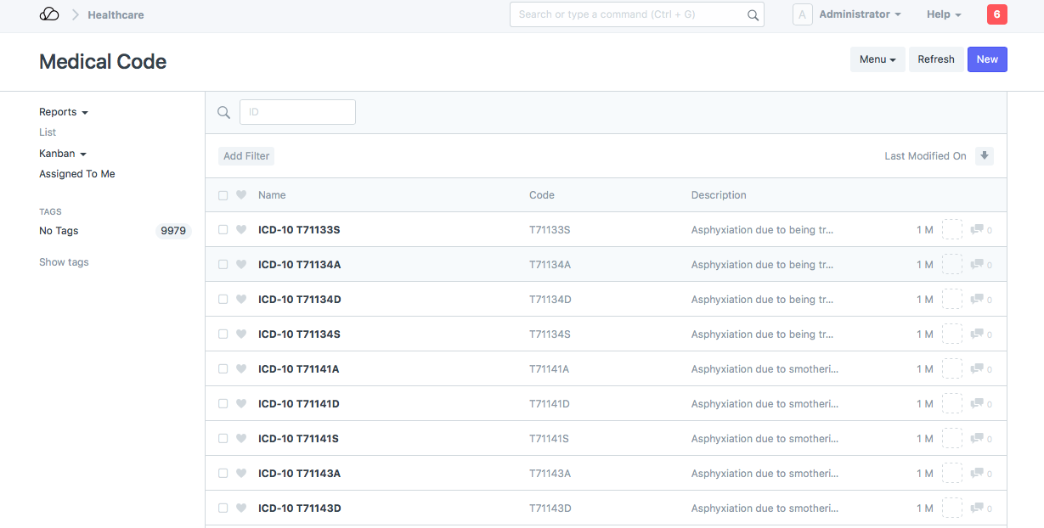
Task: Open the Help menu
Action: click(x=943, y=14)
